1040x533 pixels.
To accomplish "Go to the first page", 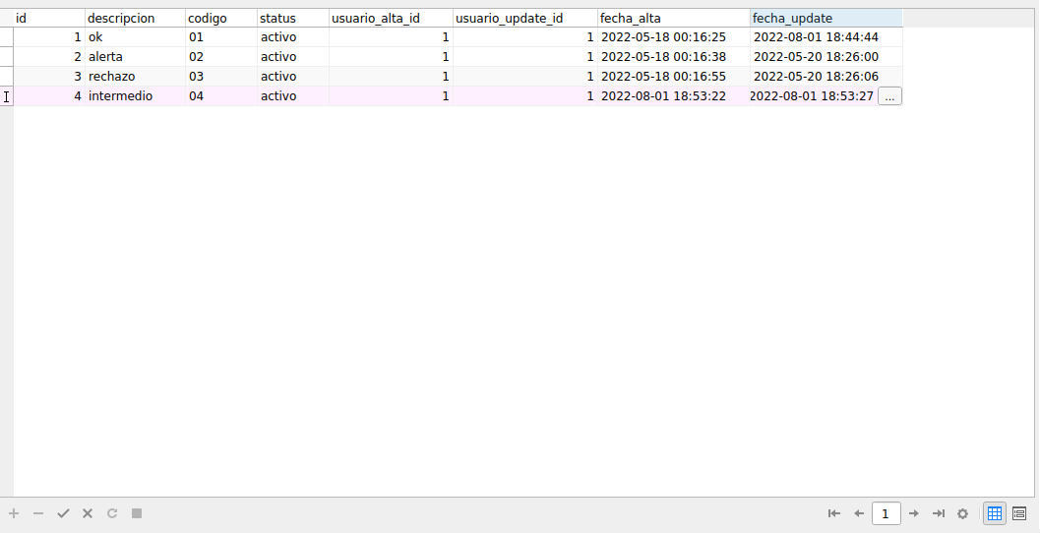I will [x=834, y=513].
